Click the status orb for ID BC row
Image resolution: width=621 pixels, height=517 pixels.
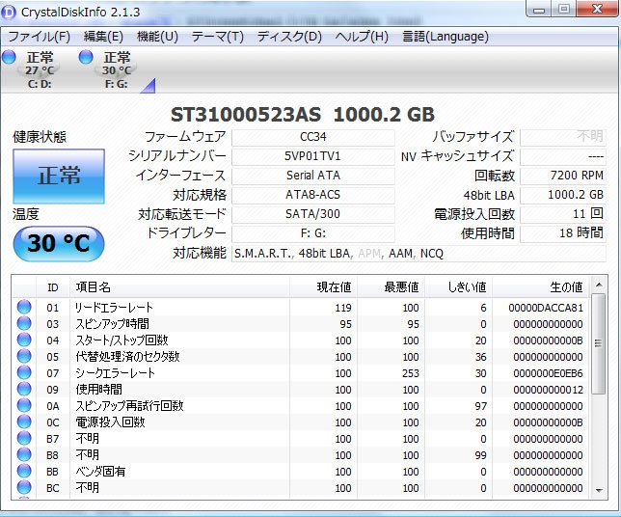(x=24, y=487)
